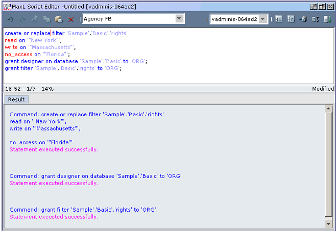Open the Agency FB dropdown arrow

(x=179, y=19)
